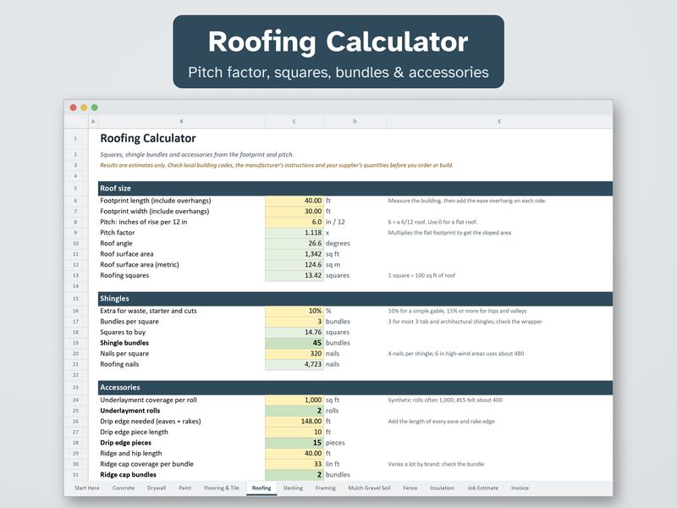Click the note '1 square = 100 sq ft'
The width and height of the screenshot is (677, 508).
click(x=421, y=276)
